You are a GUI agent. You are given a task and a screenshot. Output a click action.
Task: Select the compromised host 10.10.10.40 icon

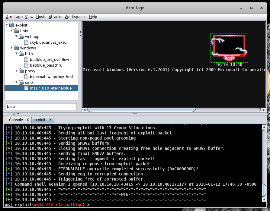click(229, 48)
